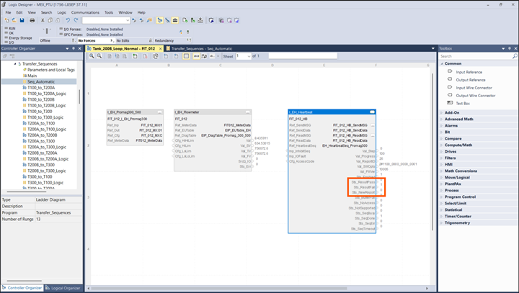Expand the PlantPAx toolbox group
This screenshot has width=519, height=293.
(442, 184)
